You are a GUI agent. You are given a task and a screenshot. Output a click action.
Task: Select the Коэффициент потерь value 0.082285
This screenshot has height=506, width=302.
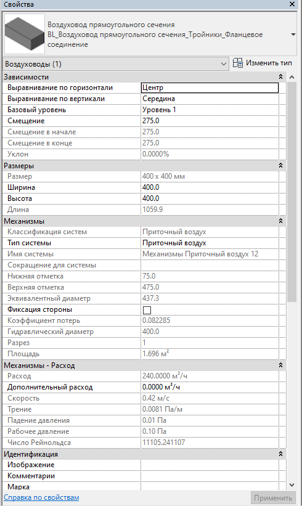pyautogui.click(x=156, y=320)
